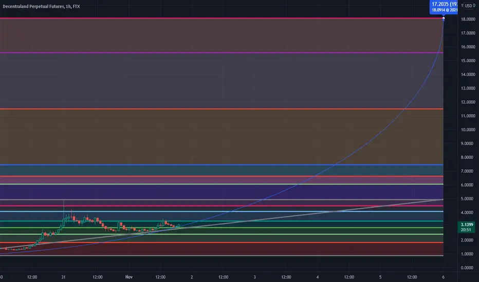This screenshot has height=282, width=479.
Task: Select the red-orange horizontal line near 1.8
Action: click(x=222, y=243)
